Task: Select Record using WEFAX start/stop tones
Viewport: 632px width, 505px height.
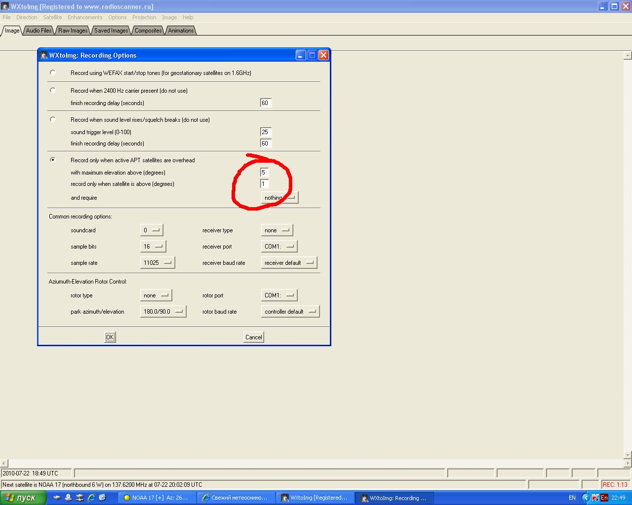Action: pos(53,72)
